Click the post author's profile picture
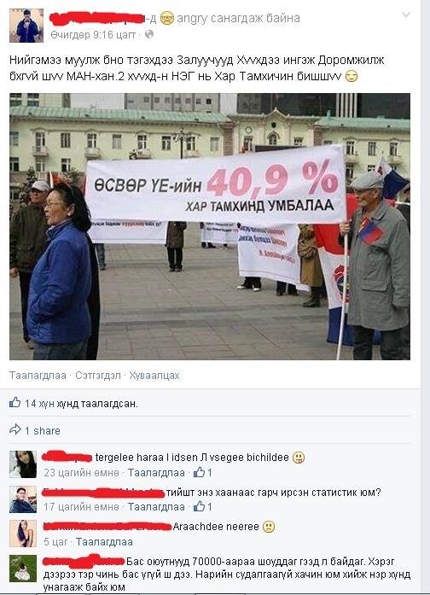 pyautogui.click(x=26, y=26)
